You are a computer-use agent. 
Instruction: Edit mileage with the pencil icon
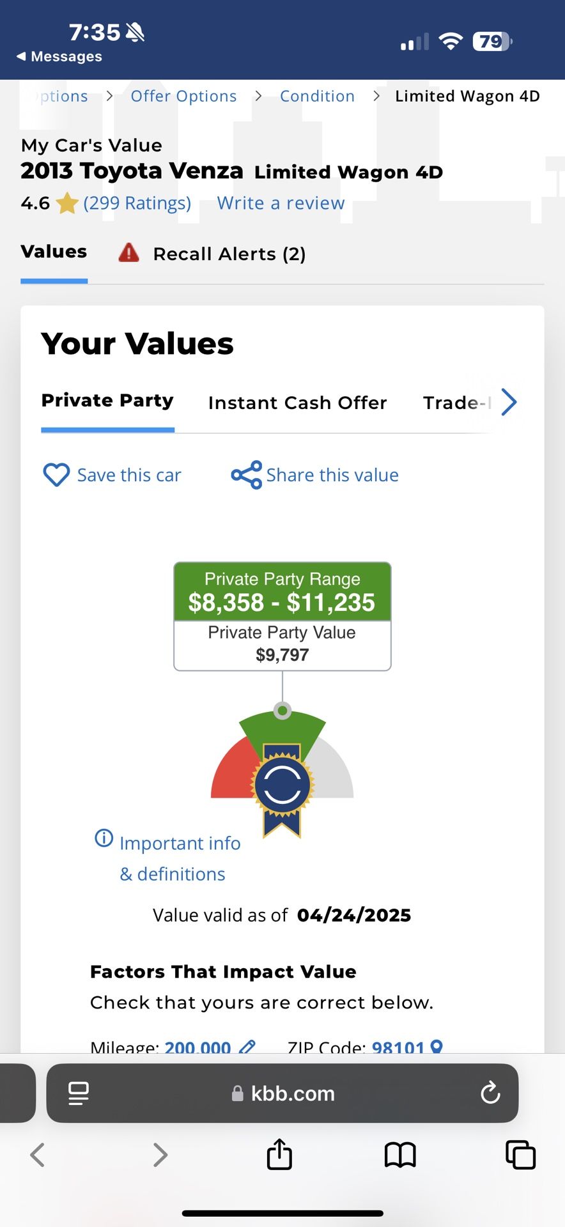point(247,1047)
